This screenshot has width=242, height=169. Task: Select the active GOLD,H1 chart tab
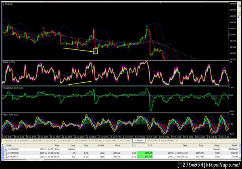(x=139, y=140)
